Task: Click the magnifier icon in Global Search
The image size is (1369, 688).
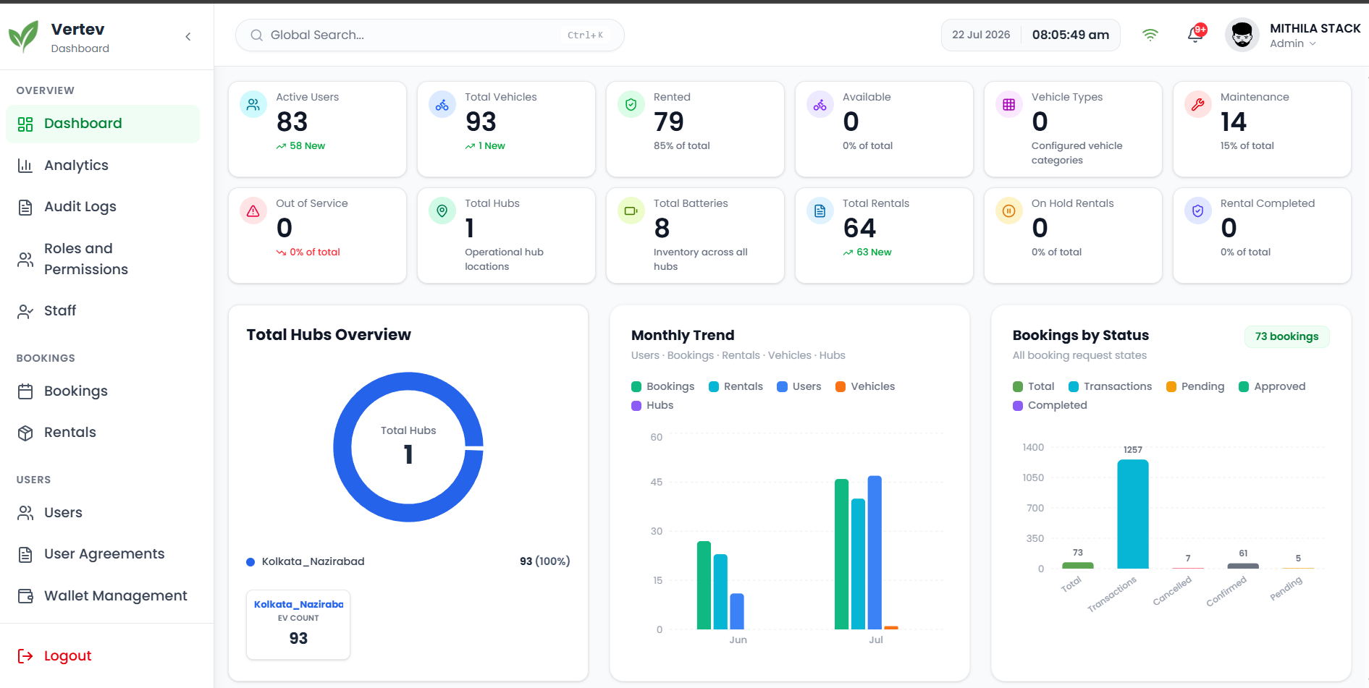Action: (x=256, y=35)
